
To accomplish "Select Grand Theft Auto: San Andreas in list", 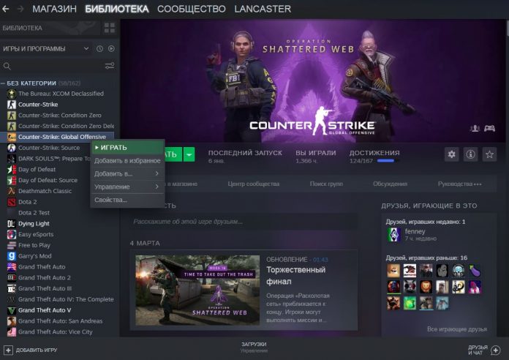I will coord(61,321).
